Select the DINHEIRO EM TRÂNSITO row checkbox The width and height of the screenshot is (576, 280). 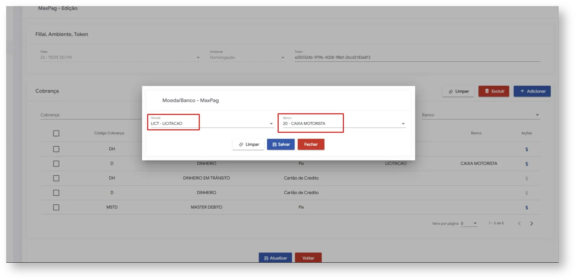click(56, 178)
